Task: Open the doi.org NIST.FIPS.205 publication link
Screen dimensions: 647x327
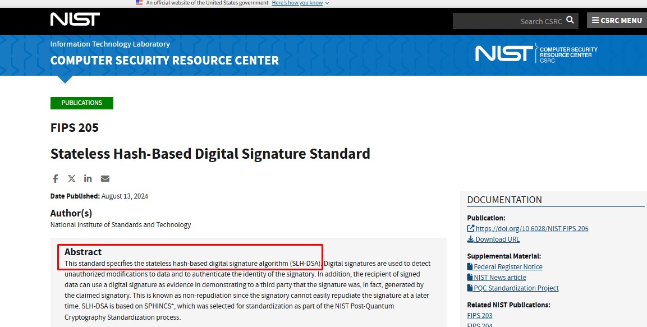Action: 527,229
